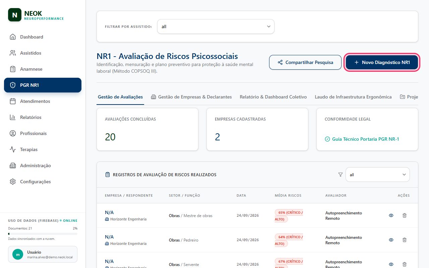The width and height of the screenshot is (429, 268).
Task: Switch to Relatório & Dashboard Coletivo tab
Action: [273, 97]
